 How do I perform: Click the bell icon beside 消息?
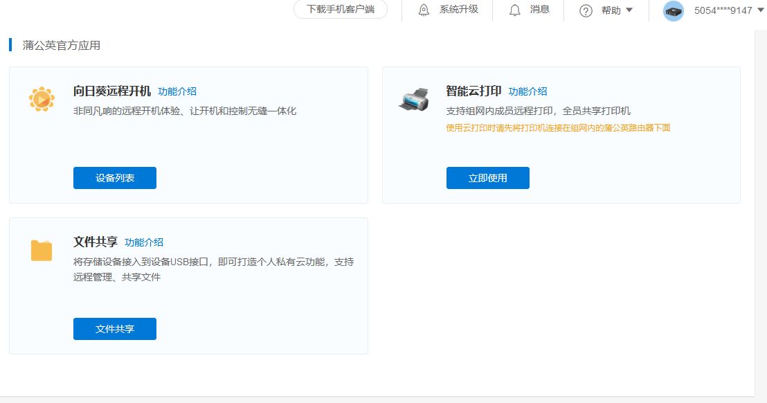pyautogui.click(x=514, y=10)
